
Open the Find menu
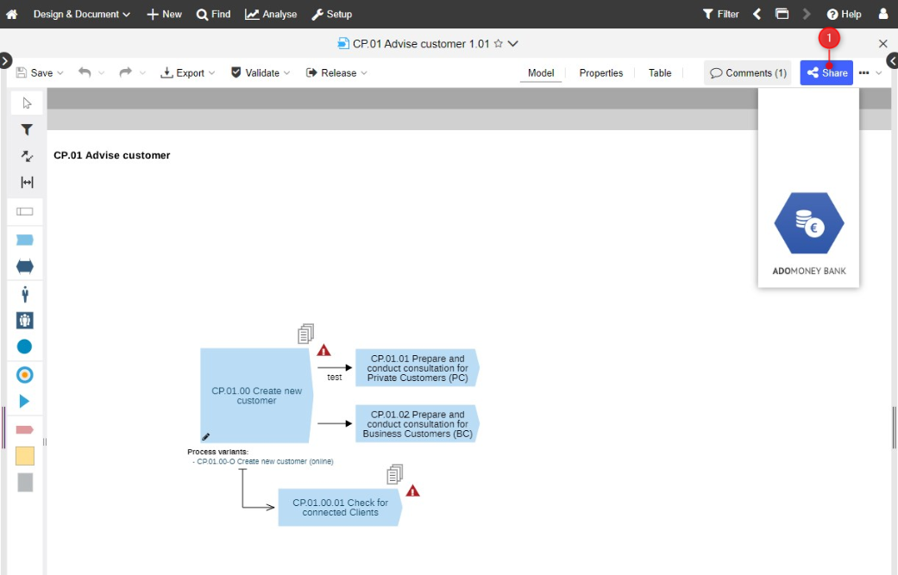(x=214, y=15)
